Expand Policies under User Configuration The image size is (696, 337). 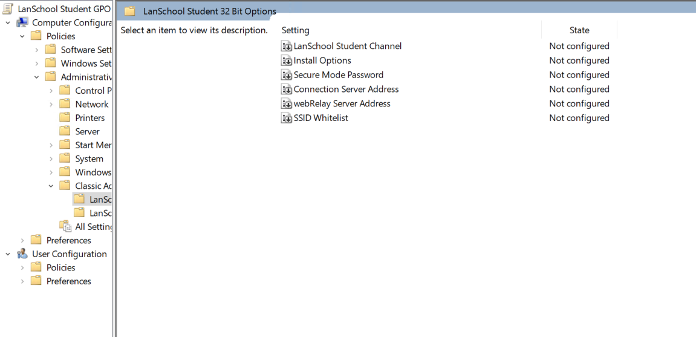(22, 268)
